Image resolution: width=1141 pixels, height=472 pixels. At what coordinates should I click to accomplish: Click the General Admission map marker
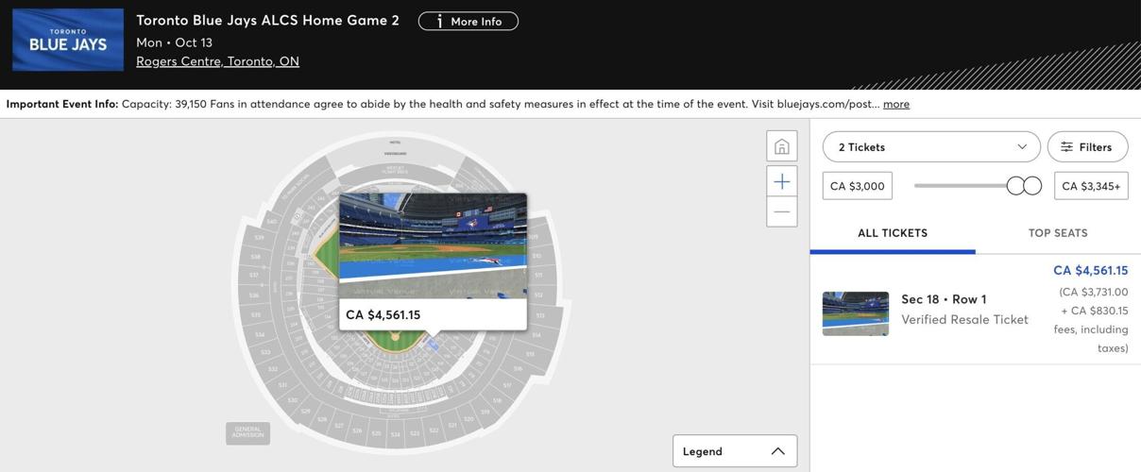(x=247, y=433)
